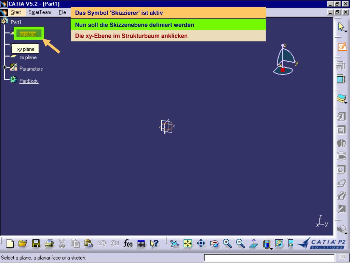Open Constraints Defined in Dialog Box tool
This screenshot has height=263, width=350.
click(341, 65)
